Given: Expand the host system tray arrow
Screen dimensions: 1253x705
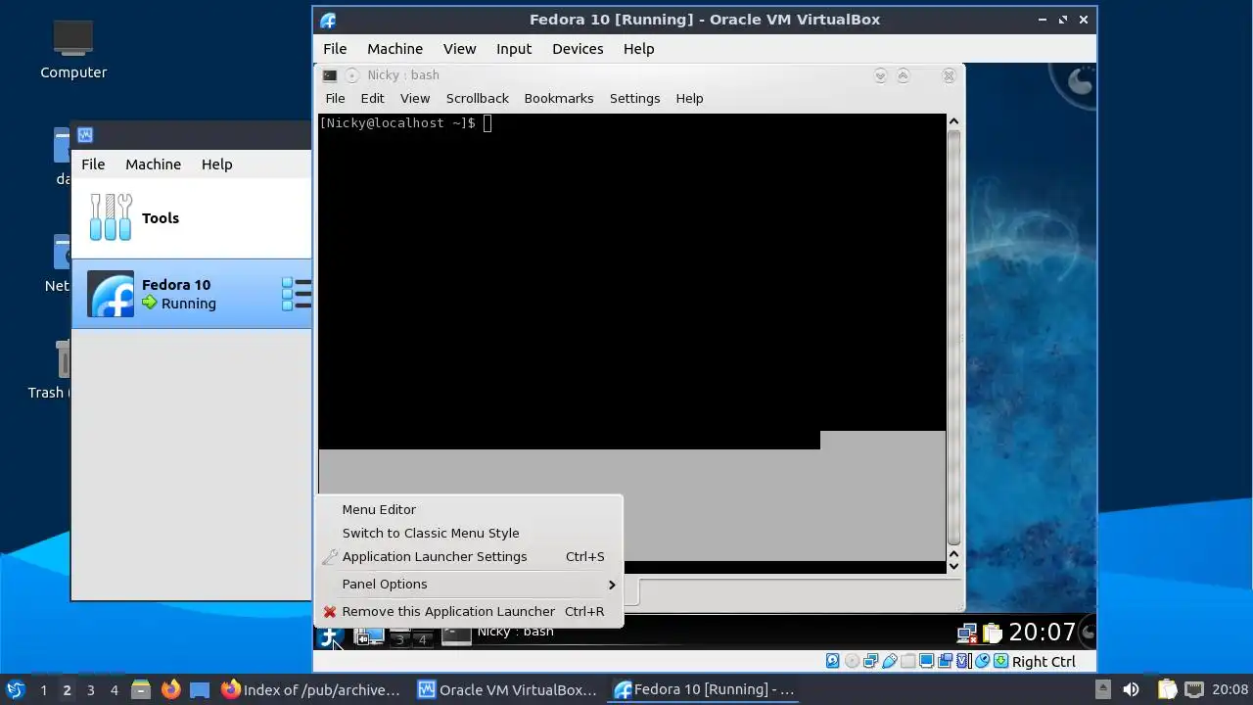Looking at the screenshot, I should 1102,689.
